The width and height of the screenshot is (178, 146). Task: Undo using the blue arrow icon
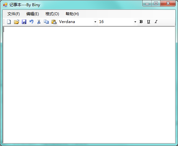pyautogui.click(x=32, y=22)
